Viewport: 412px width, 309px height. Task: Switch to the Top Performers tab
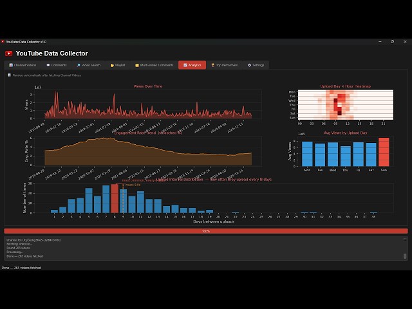(x=225, y=65)
